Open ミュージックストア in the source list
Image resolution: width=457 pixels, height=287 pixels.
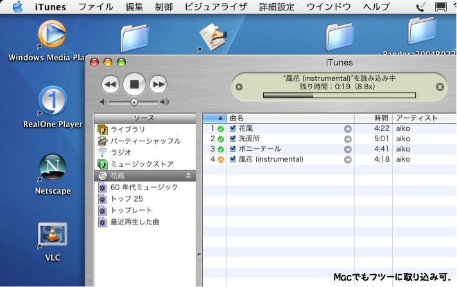tap(145, 164)
